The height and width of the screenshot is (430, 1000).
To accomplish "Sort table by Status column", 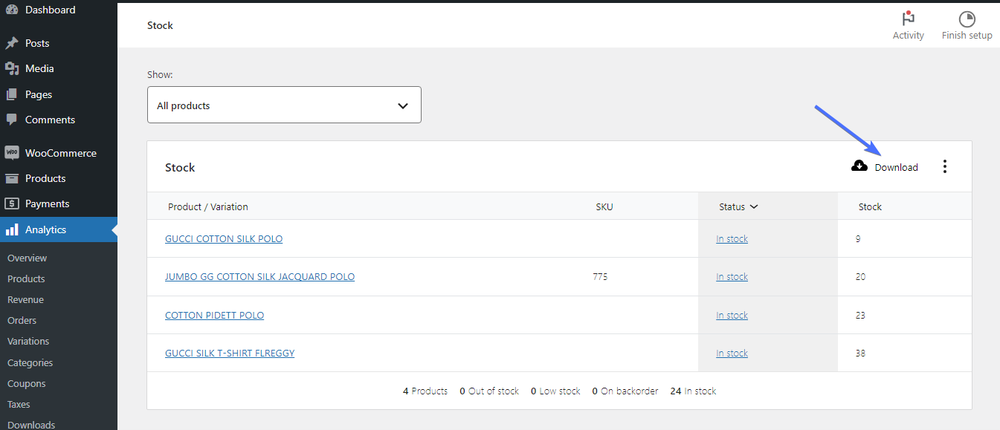I will click(738, 206).
